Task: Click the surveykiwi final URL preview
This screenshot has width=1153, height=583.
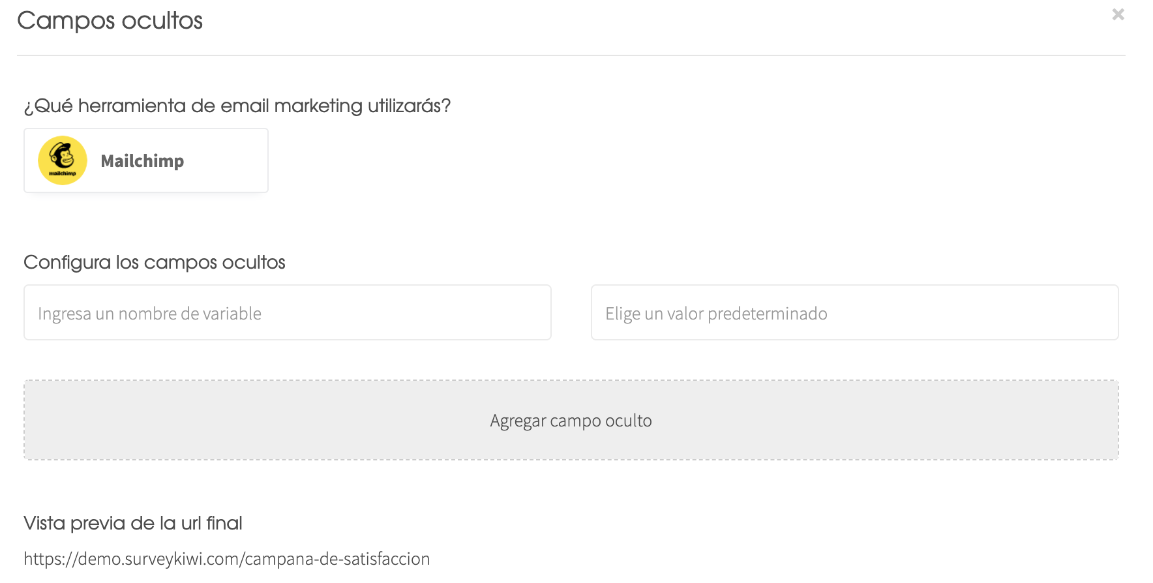Action: 227,559
